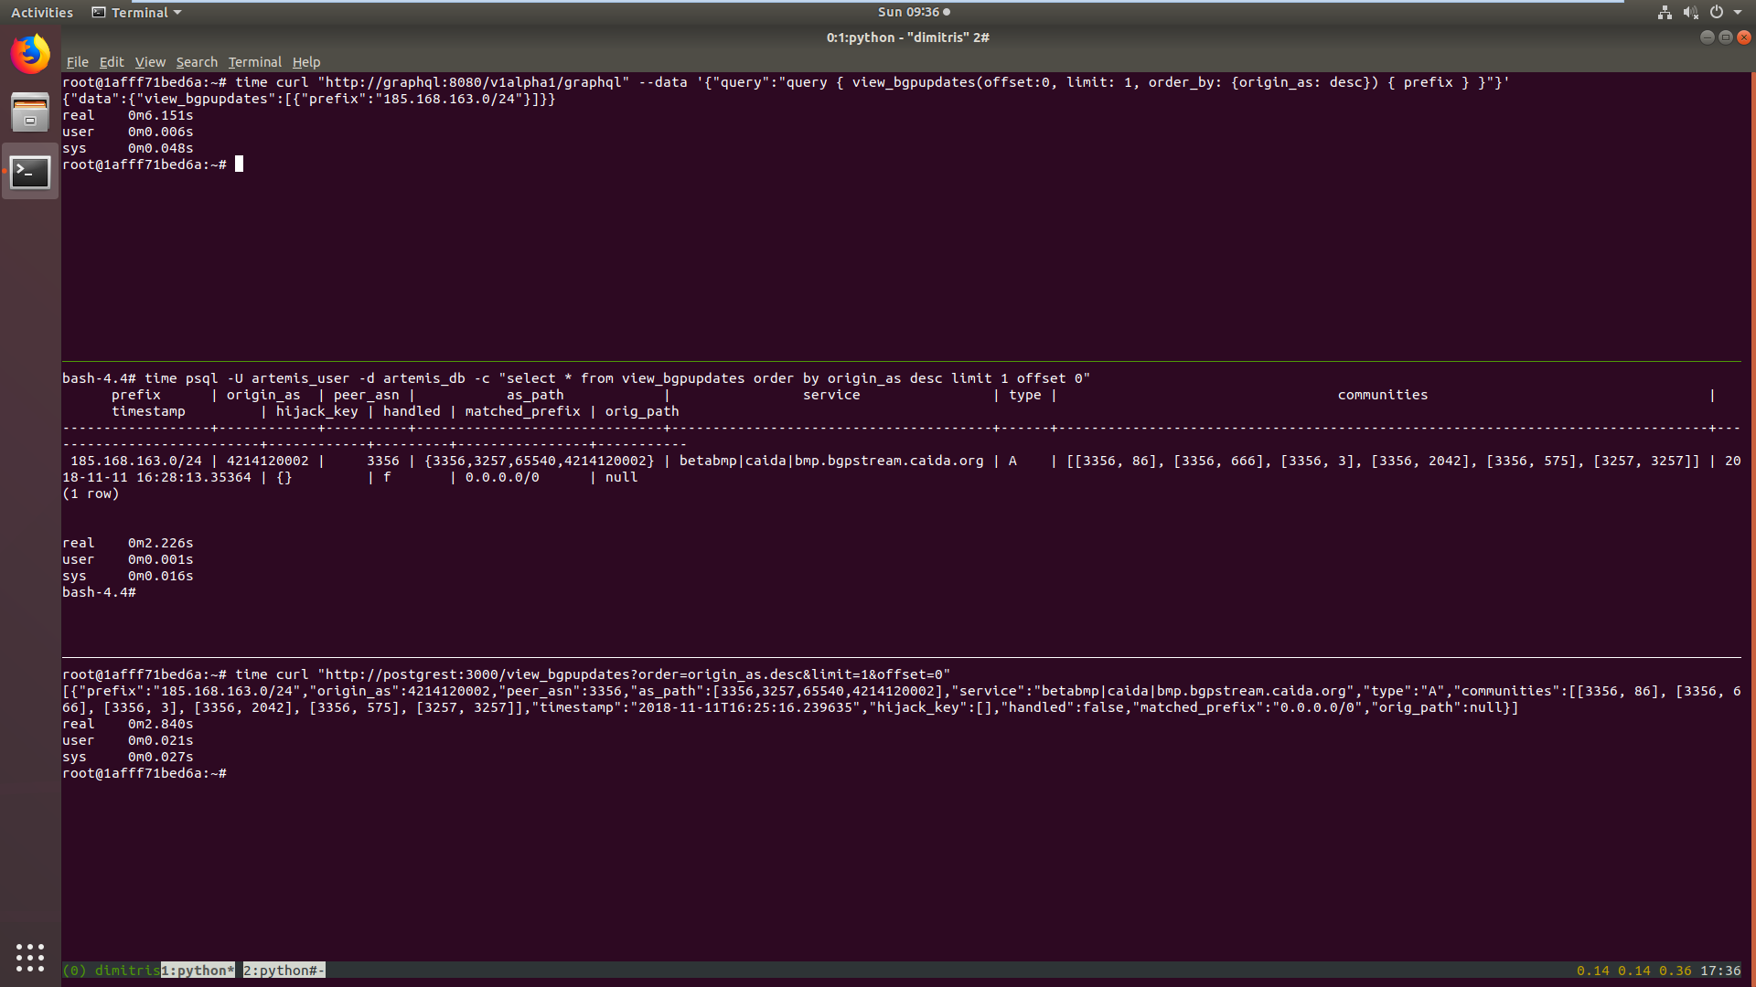Show Applications grid button

pyautogui.click(x=30, y=957)
